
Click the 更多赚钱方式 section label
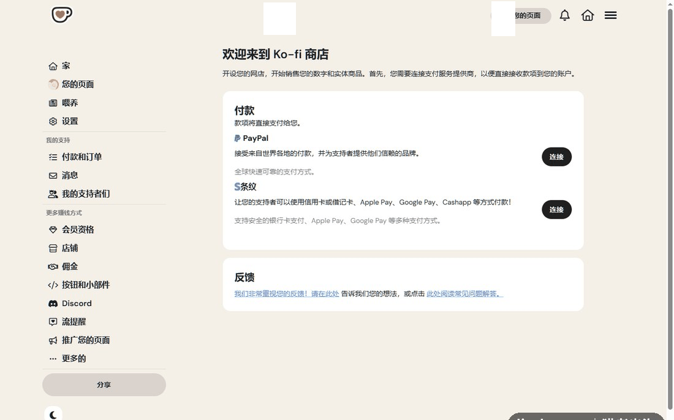click(x=64, y=213)
